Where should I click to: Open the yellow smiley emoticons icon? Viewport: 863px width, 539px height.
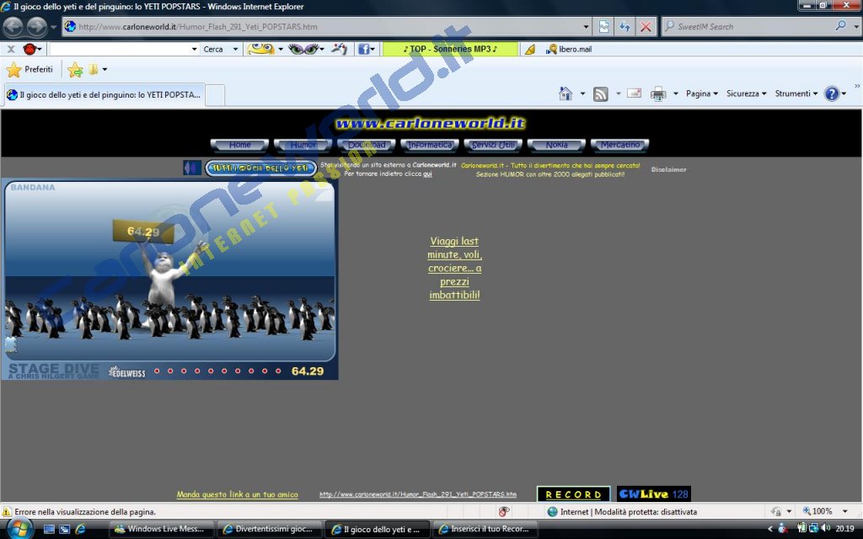tap(261, 49)
